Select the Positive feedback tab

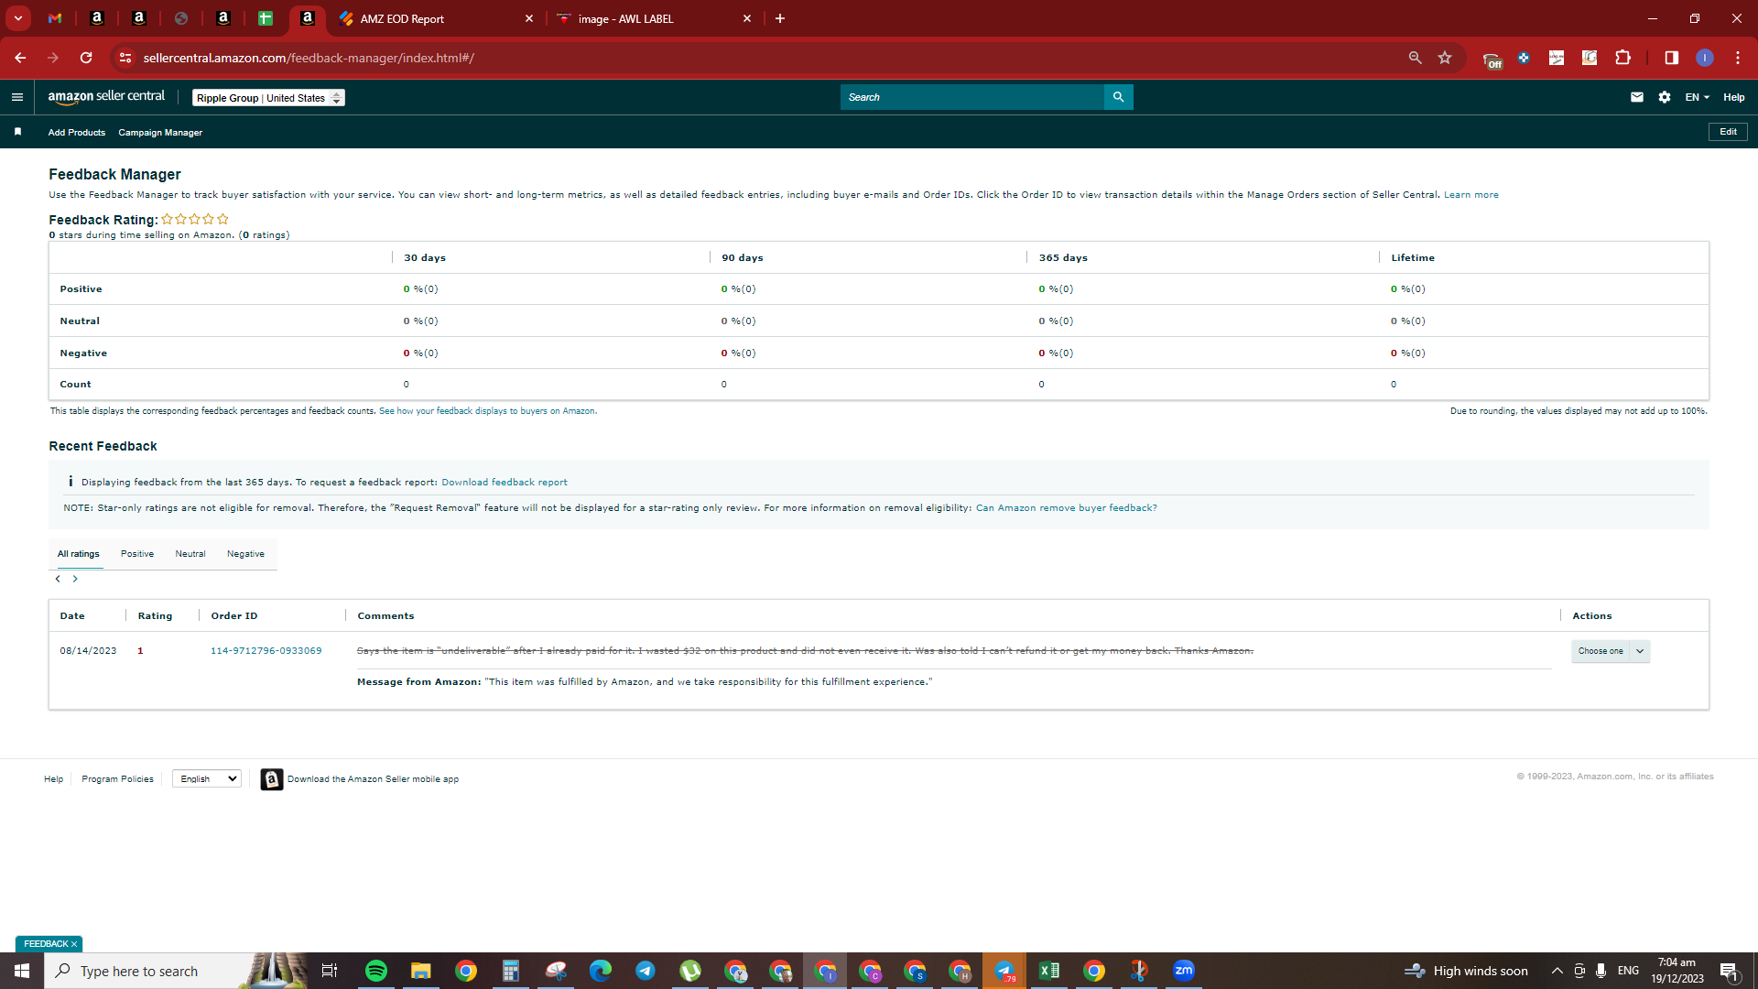pos(137,554)
